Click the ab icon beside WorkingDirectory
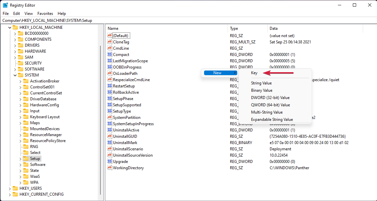Screen dimensions: 377x201 110,168
